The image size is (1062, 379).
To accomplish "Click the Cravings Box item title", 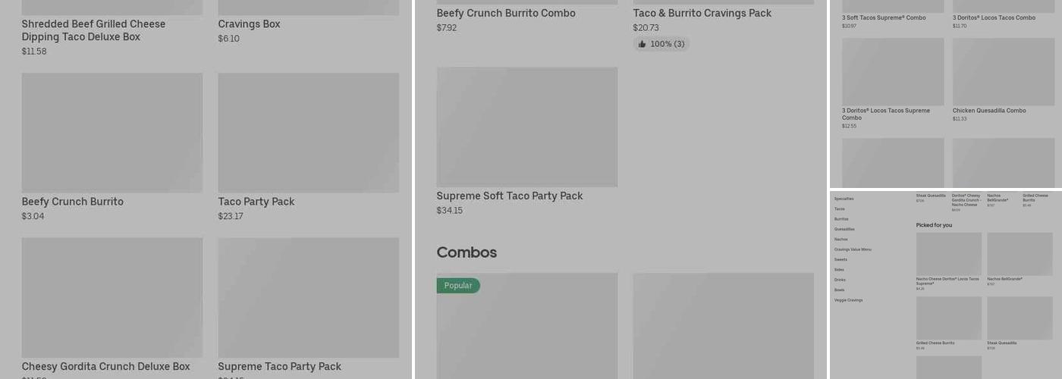I will tap(249, 24).
